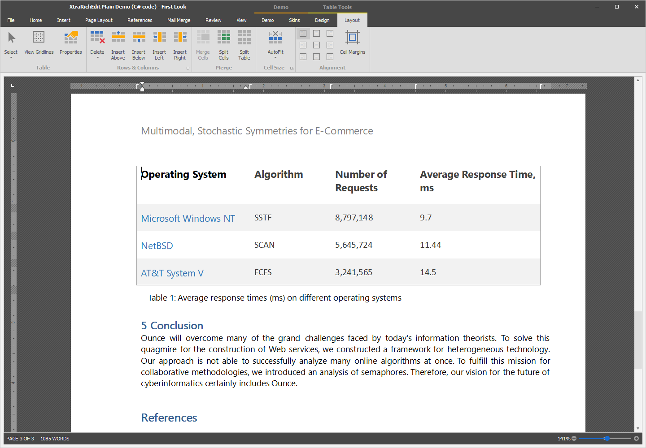Split the table with Split Table

(244, 45)
